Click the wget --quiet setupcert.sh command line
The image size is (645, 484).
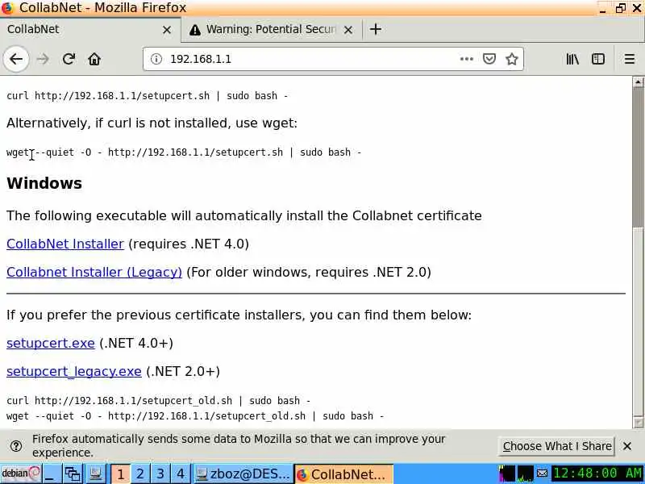184,152
